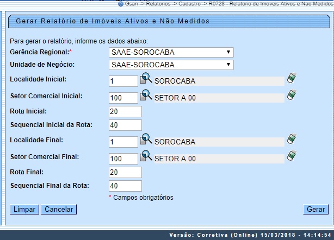334x240 pixels.
Task: Select SOROCABA description of Localidade Final
Action: pos(219,142)
